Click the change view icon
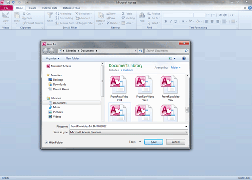 click(x=170, y=58)
